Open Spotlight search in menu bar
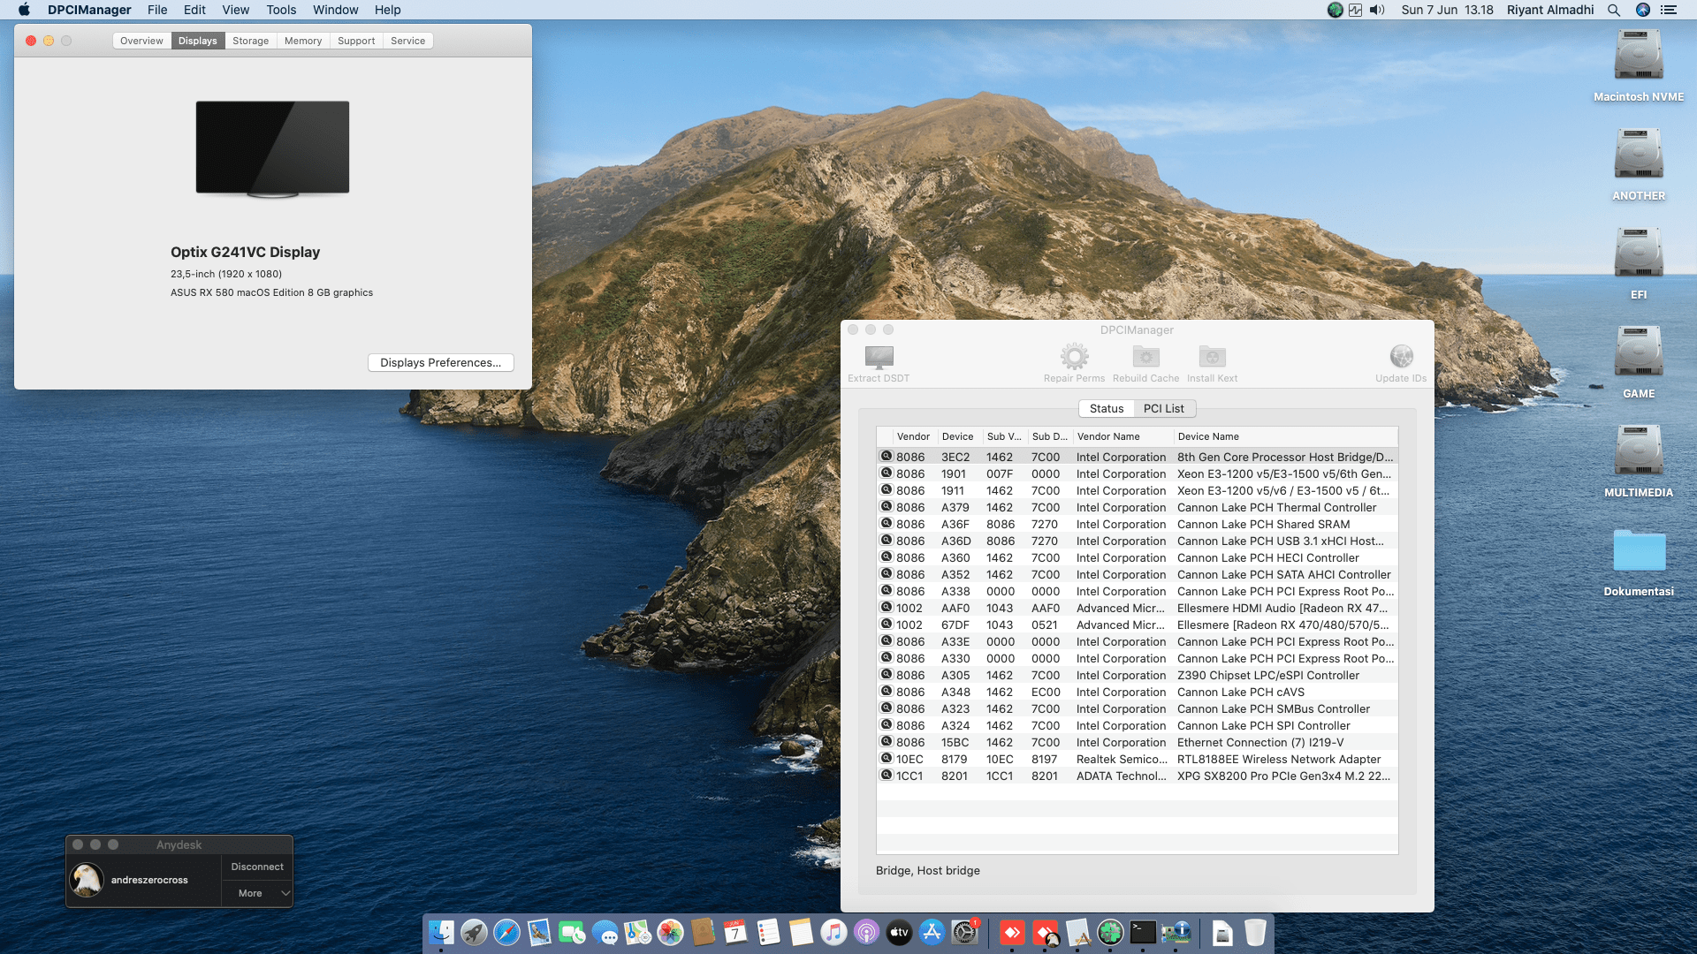Viewport: 1697px width, 954px height. coord(1614,10)
